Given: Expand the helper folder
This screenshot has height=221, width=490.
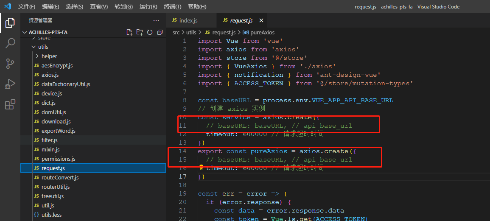Looking at the screenshot, I should [x=93, y=56].
